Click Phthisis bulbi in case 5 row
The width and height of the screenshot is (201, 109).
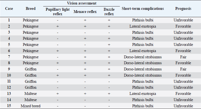pyautogui.click(x=143, y=45)
